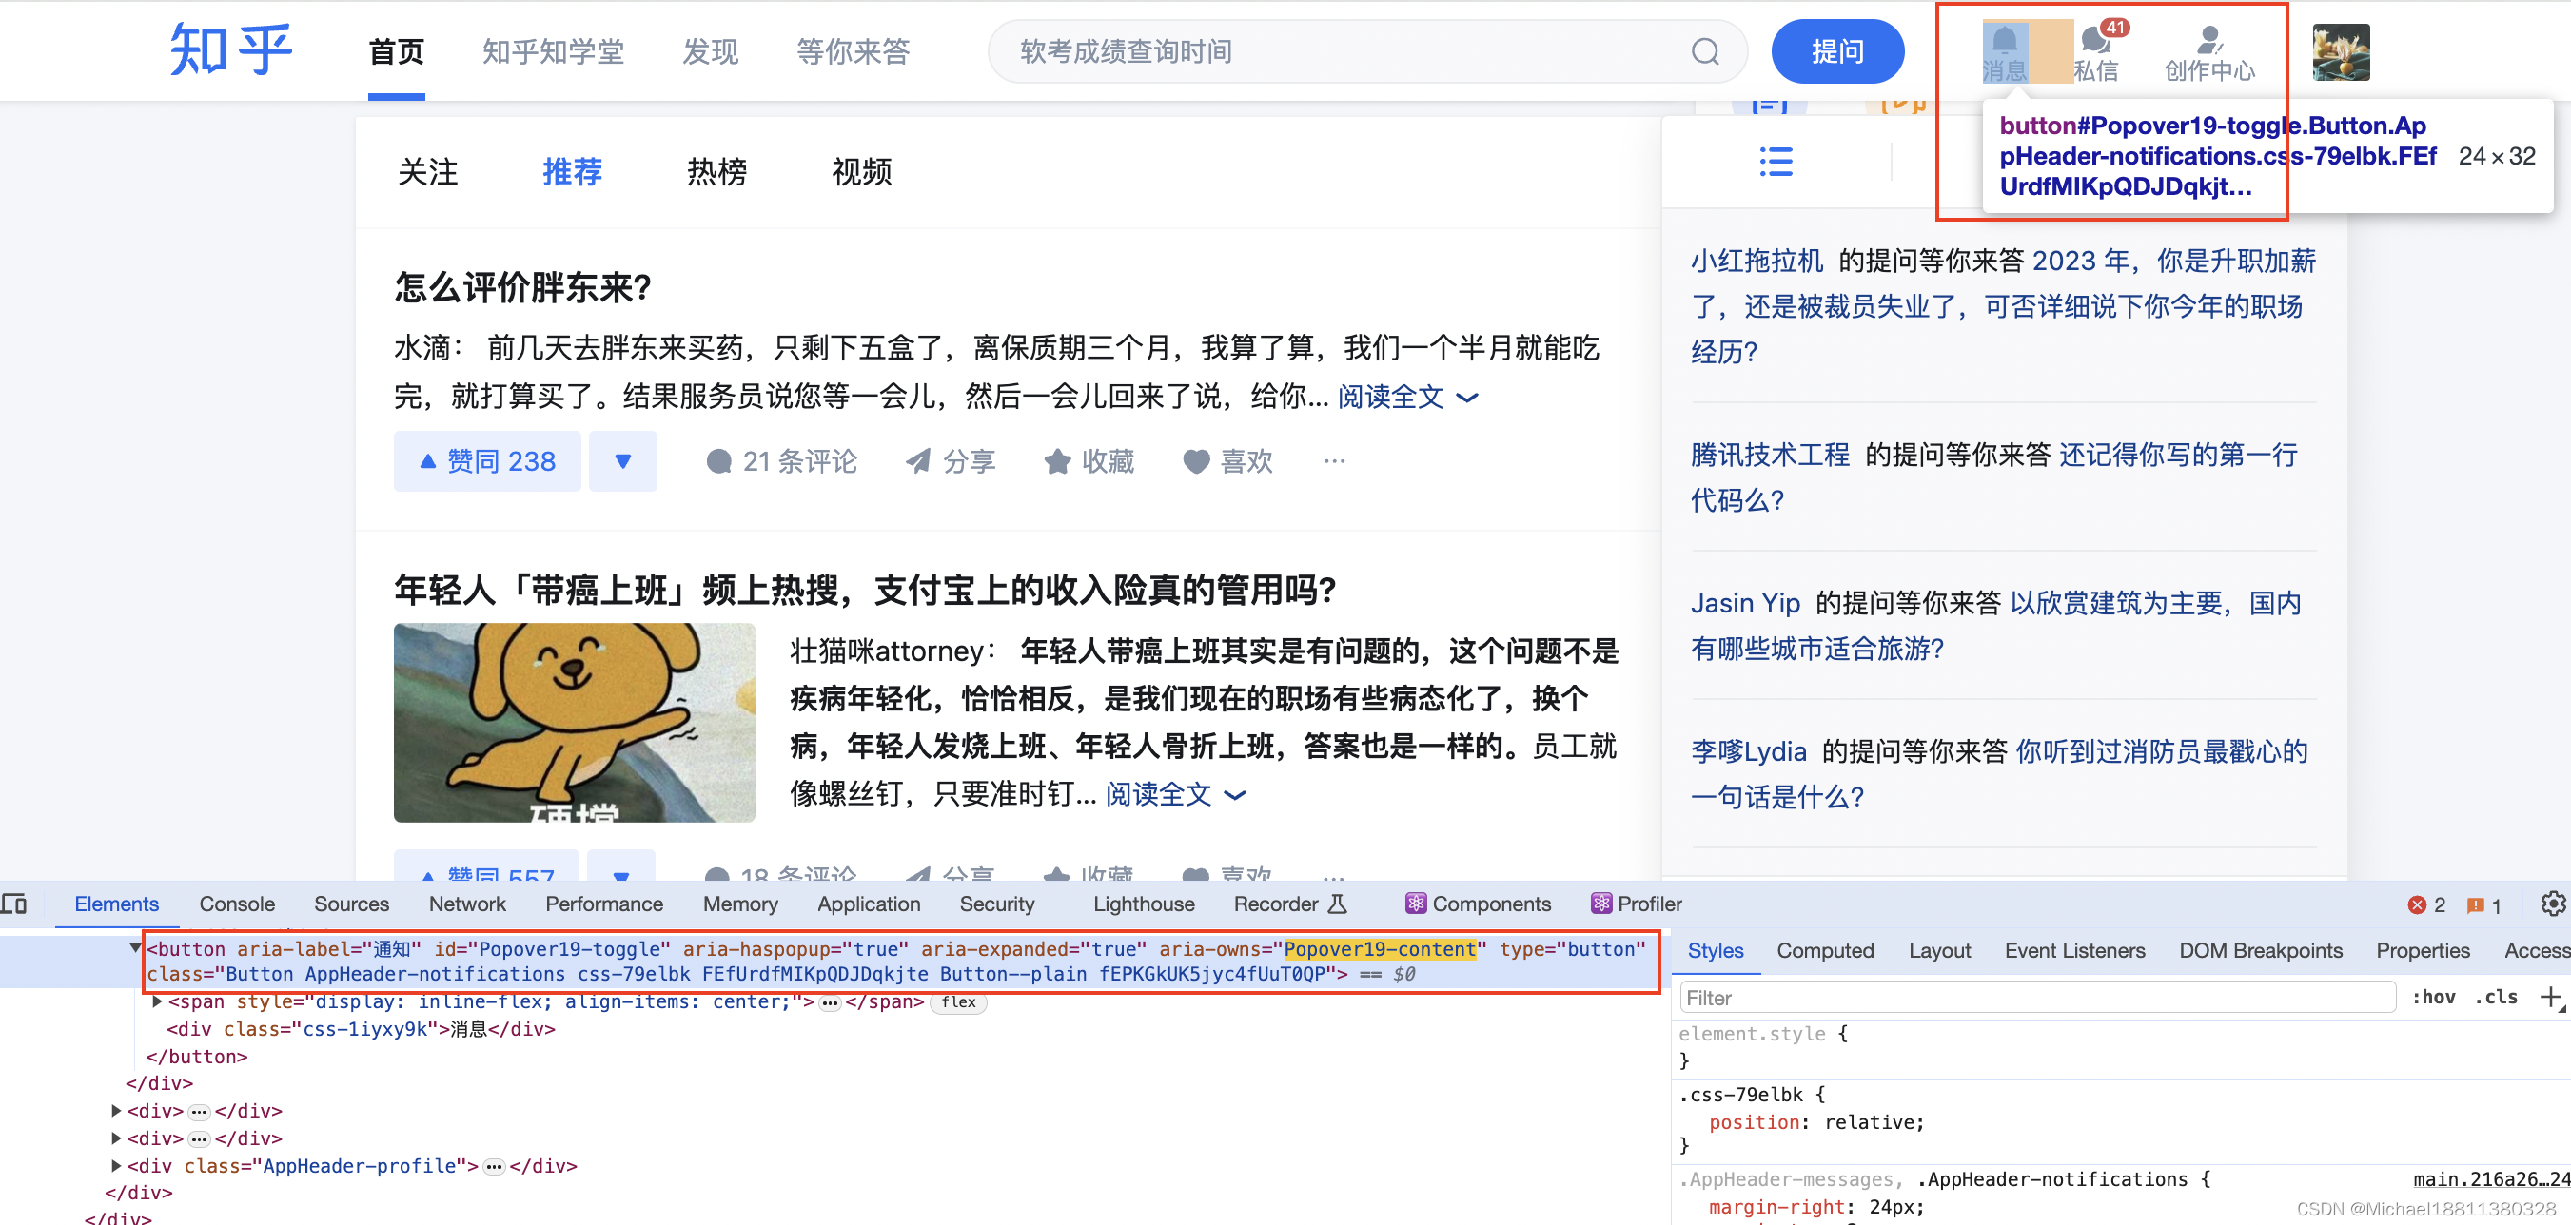Toggle the :hov pseudo-class panel in Styles

[2434, 997]
